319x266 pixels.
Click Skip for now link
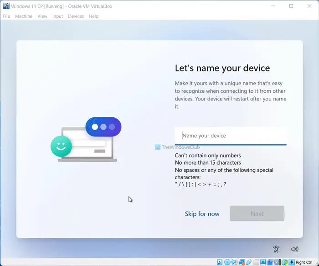[202, 214]
